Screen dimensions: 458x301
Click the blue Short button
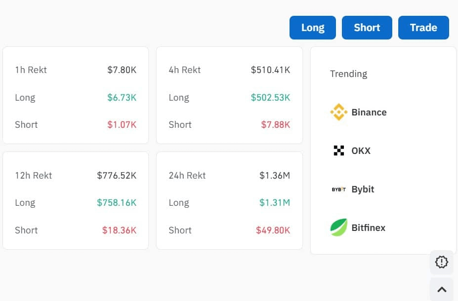pyautogui.click(x=367, y=28)
